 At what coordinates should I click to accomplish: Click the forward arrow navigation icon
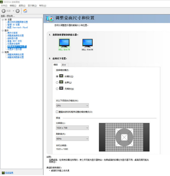pos(17,11)
